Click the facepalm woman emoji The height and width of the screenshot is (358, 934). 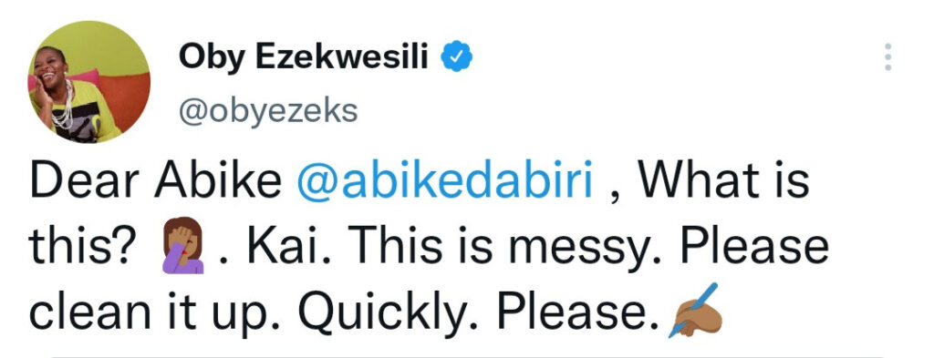(x=183, y=245)
